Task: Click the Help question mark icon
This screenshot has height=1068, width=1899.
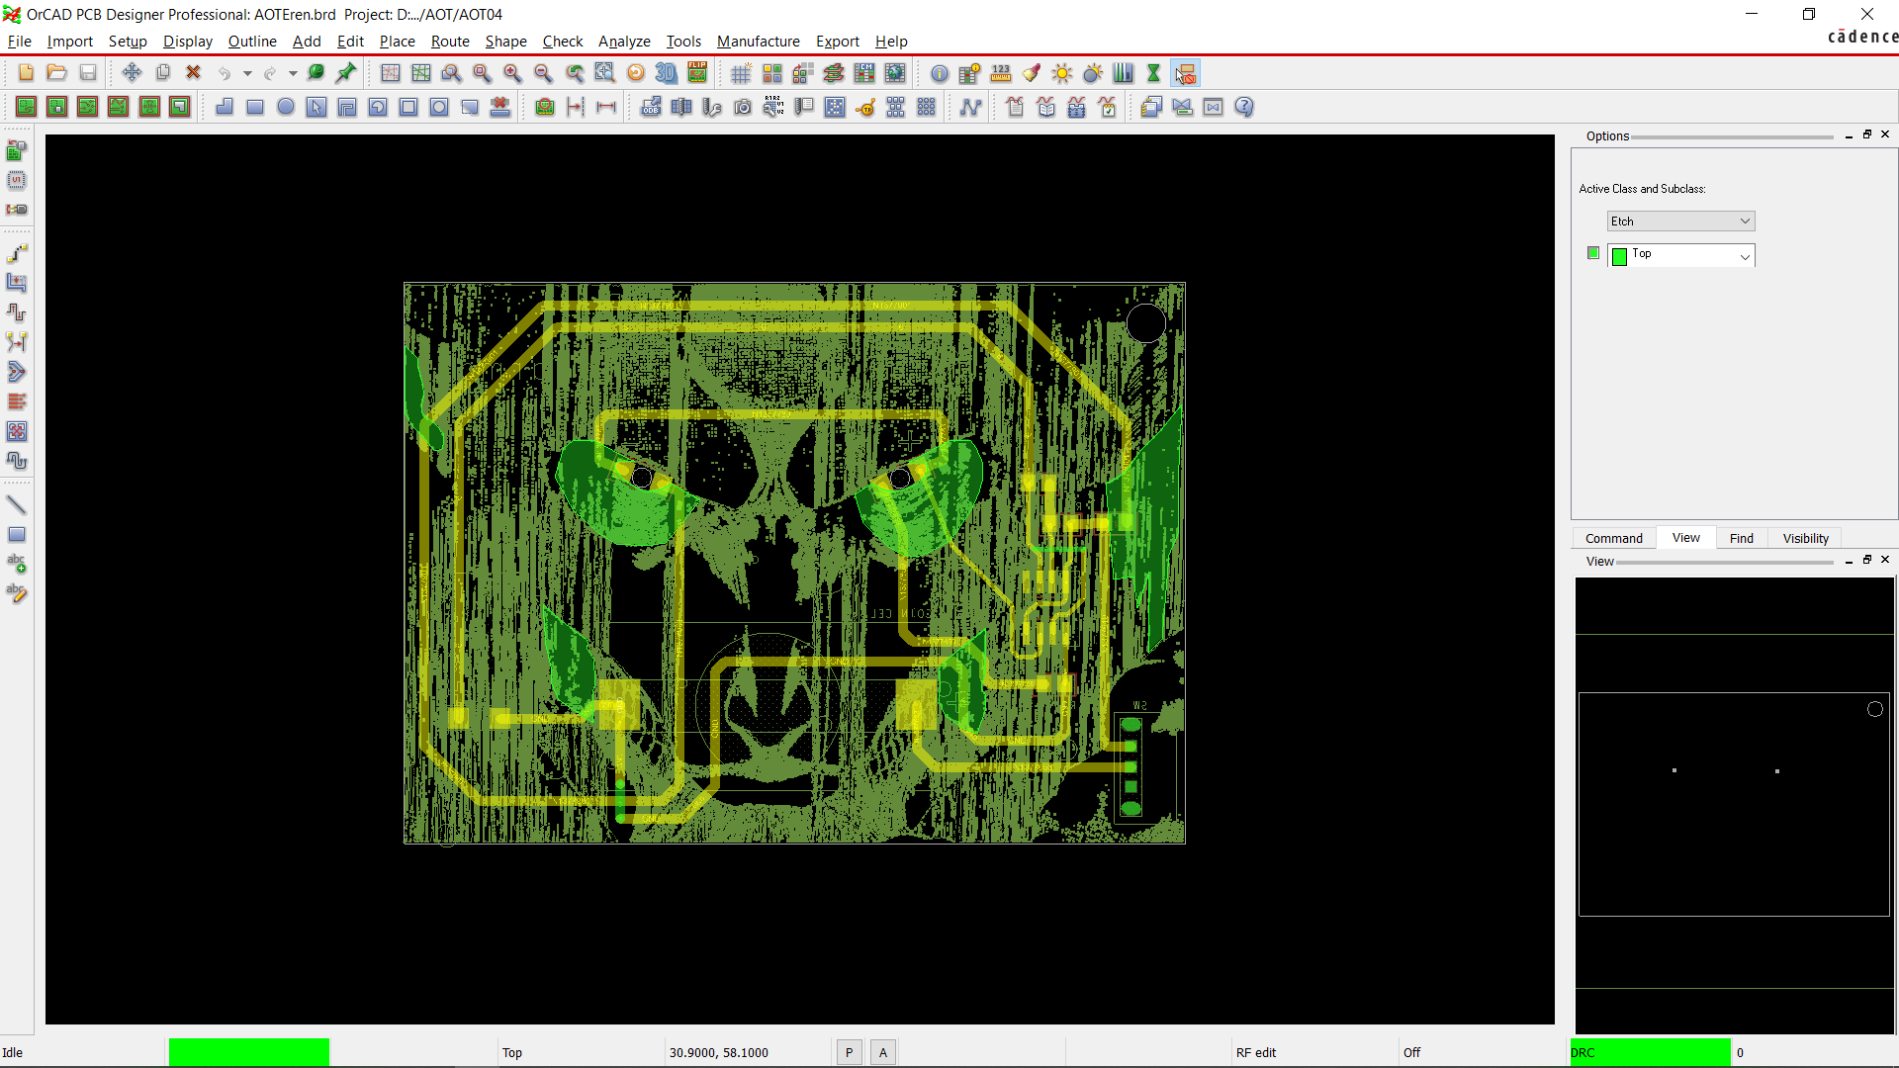Action: [1244, 107]
